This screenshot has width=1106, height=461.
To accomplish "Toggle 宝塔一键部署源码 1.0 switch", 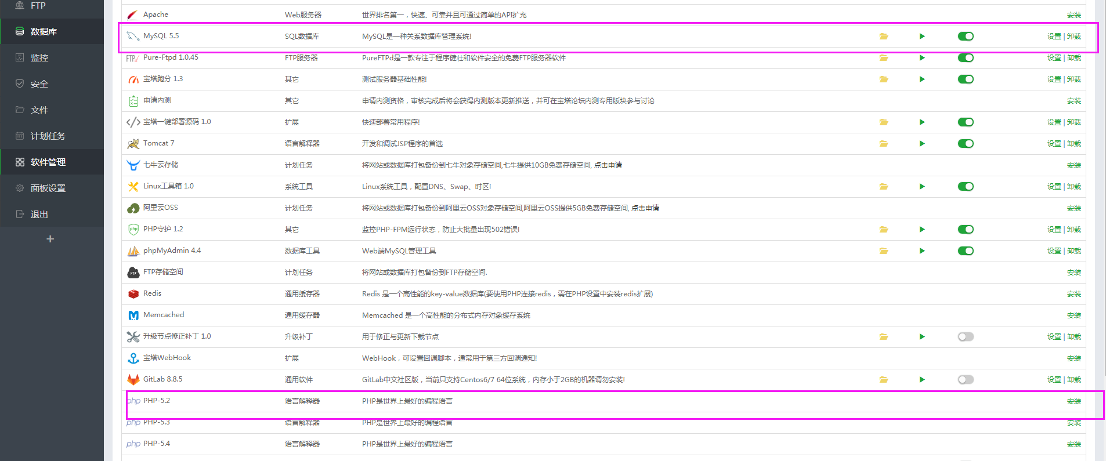I will coord(966,122).
